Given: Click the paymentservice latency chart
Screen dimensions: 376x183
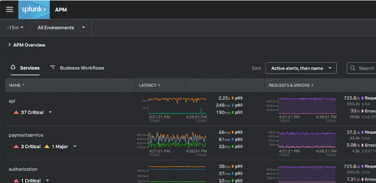Looking at the screenshot, I should click(177, 140).
